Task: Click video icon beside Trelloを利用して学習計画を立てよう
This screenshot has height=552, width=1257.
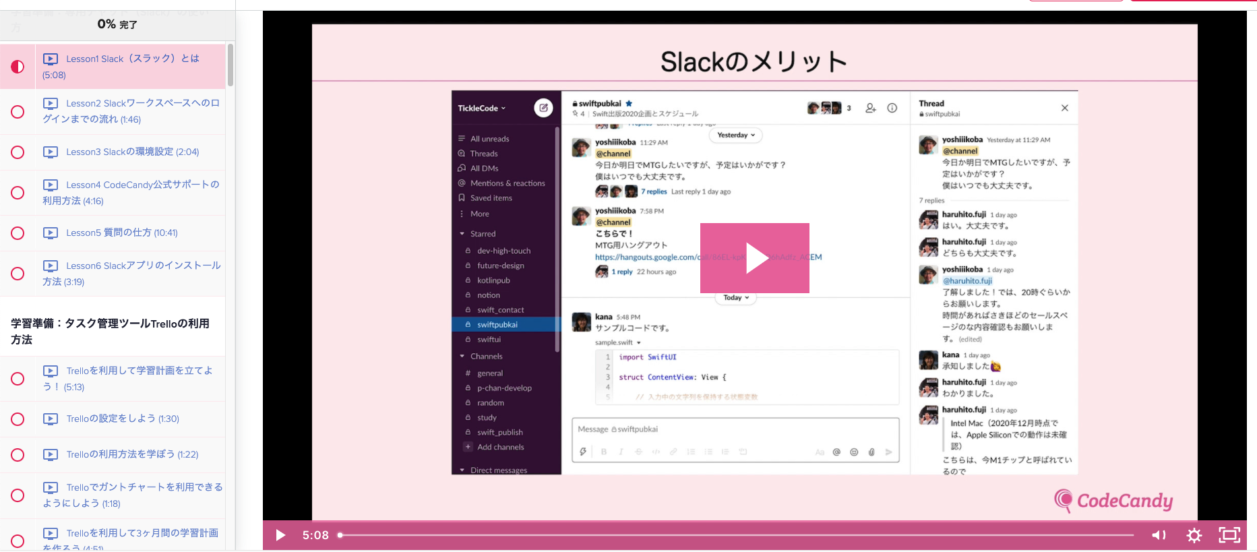Action: pyautogui.click(x=51, y=371)
